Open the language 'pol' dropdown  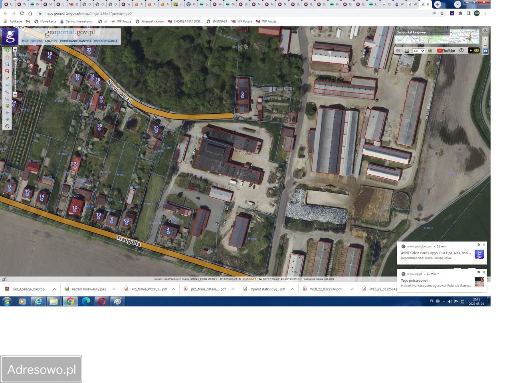(418, 51)
